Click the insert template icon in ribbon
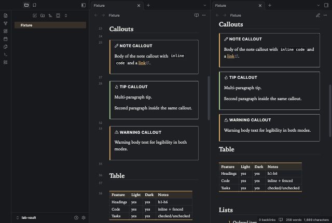Viewport: 332px width, 223px height. [x=6, y=47]
